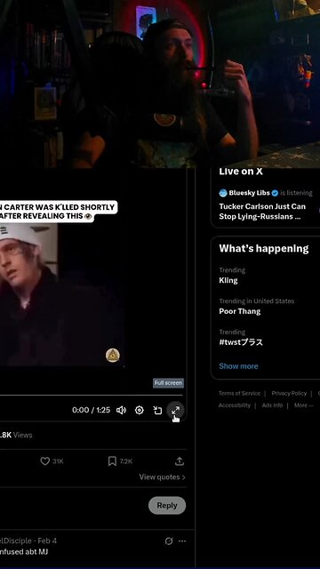Seek on the video progress bar
The height and width of the screenshot is (569, 320).
click(x=91, y=395)
